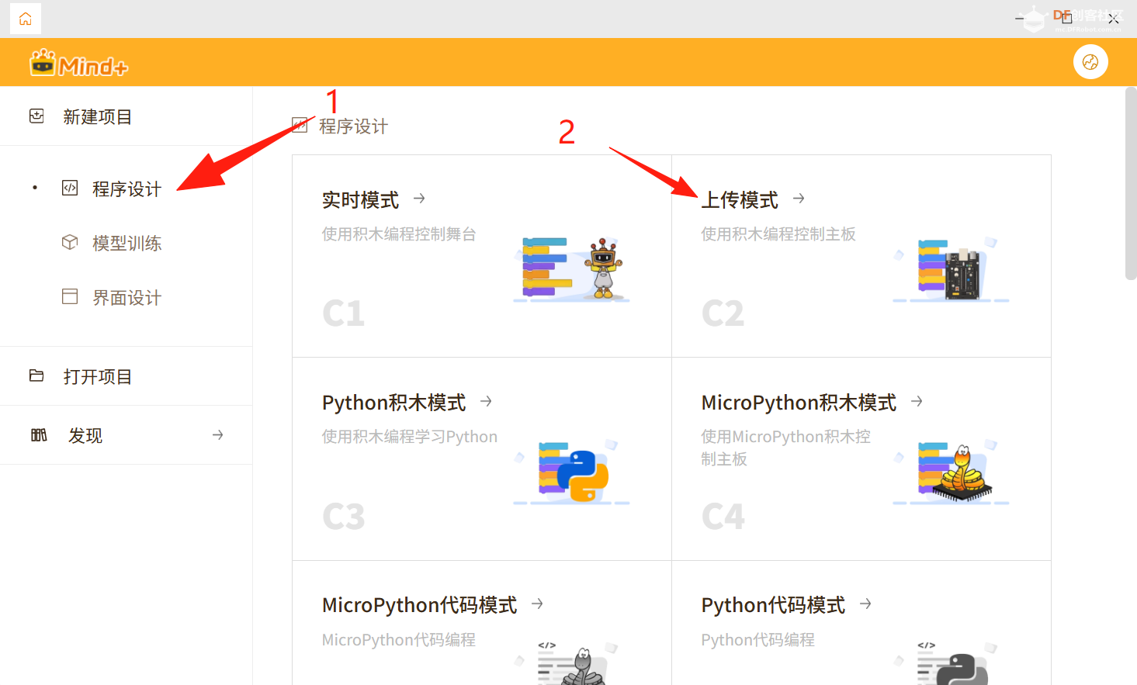
Task: Open the 打开项目 folder icon
Action: tap(36, 375)
